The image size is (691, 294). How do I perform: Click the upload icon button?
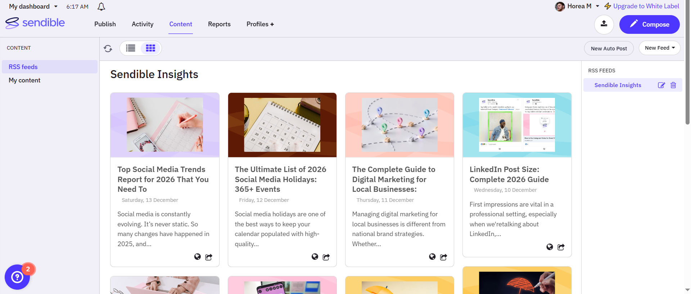[604, 24]
